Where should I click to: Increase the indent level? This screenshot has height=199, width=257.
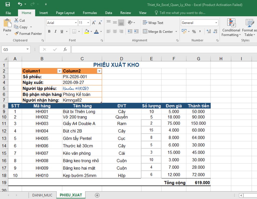point(136,31)
